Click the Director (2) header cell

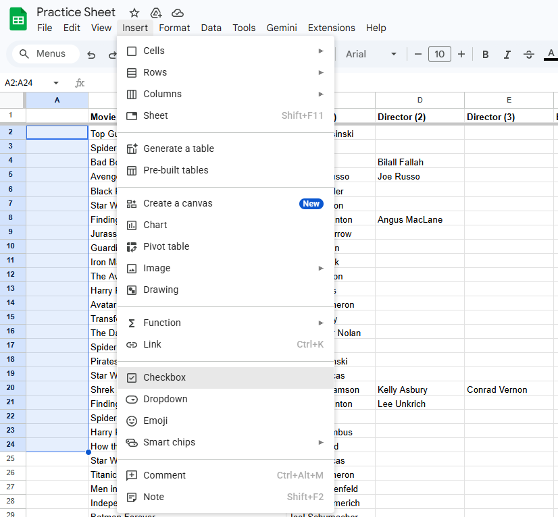[420, 117]
